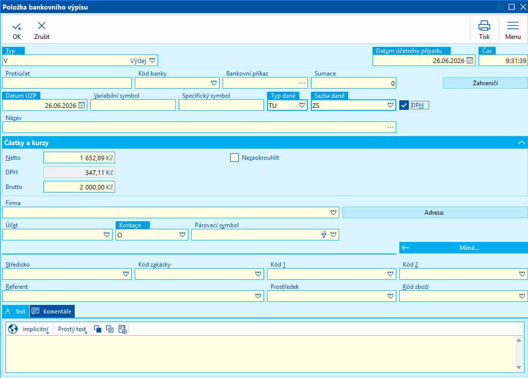Click the DPH amount 347,11 Kč
Image resolution: width=528 pixels, height=378 pixels.
click(x=79, y=172)
